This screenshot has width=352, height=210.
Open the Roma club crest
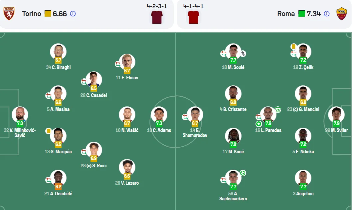point(341,13)
